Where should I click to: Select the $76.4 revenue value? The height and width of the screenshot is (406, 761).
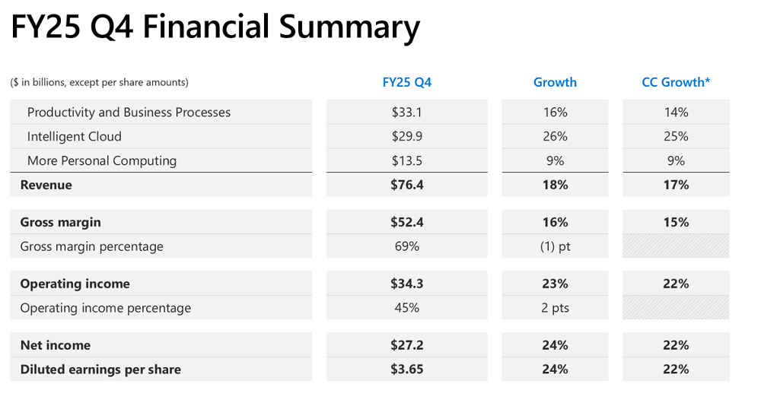[406, 186]
